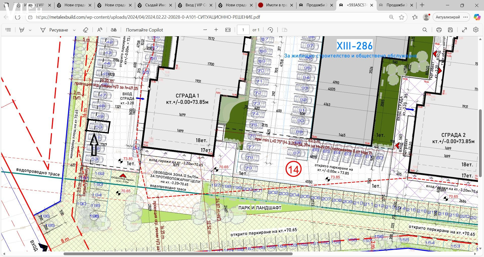
Task: Zoom in with the plus button
Action: [x=216, y=30]
